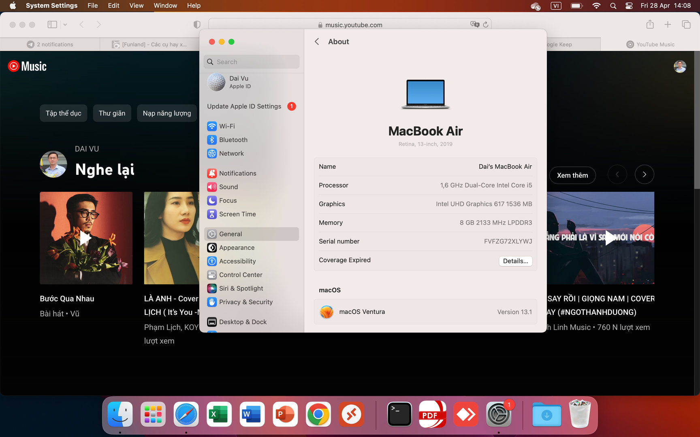
Task: Open Privacy & Security settings
Action: pos(245,302)
